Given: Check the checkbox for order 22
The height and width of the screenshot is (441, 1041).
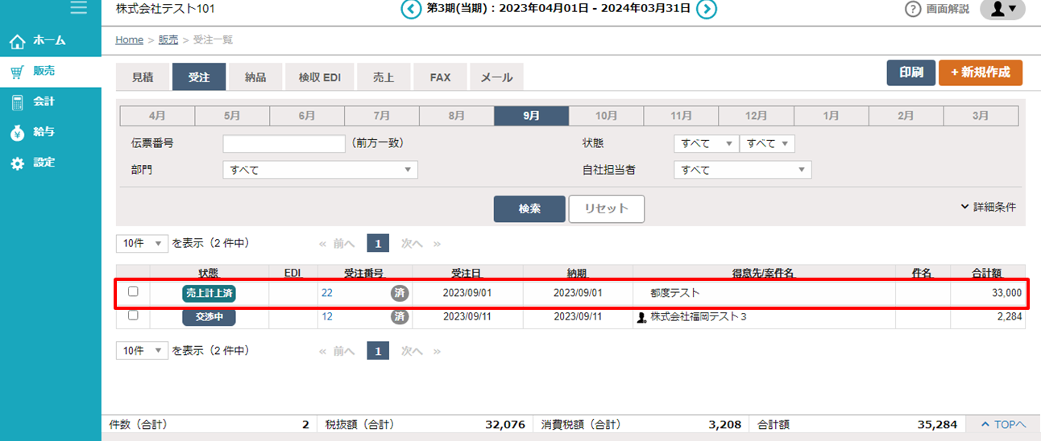Looking at the screenshot, I should [x=133, y=292].
